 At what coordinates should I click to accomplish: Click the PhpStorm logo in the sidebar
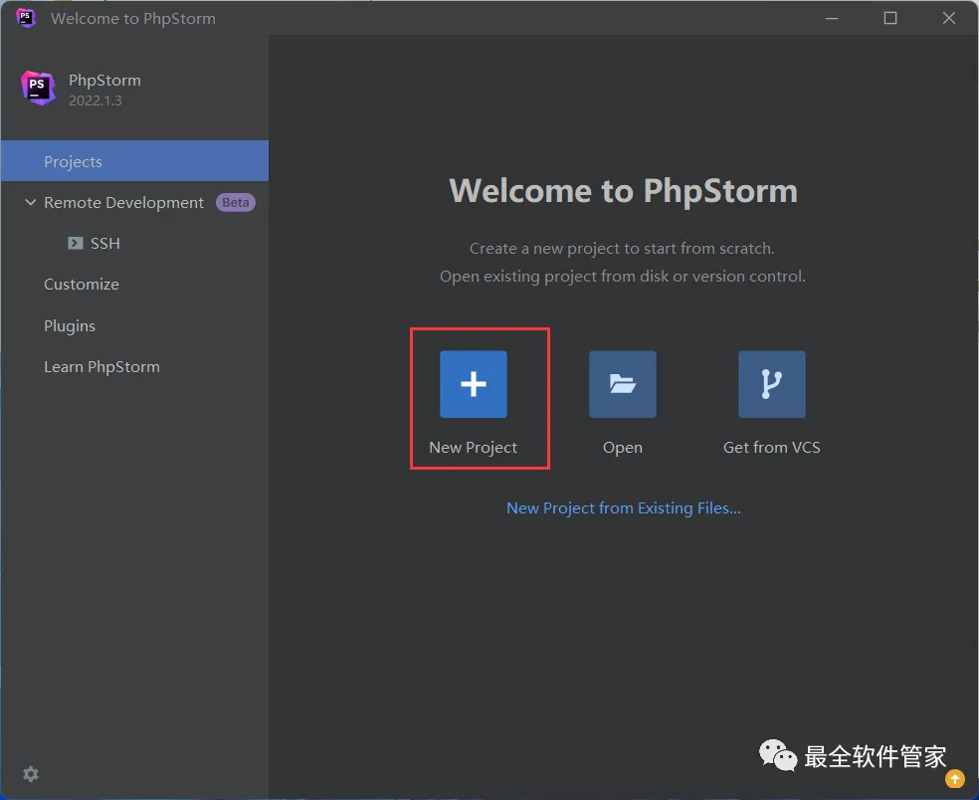point(38,88)
